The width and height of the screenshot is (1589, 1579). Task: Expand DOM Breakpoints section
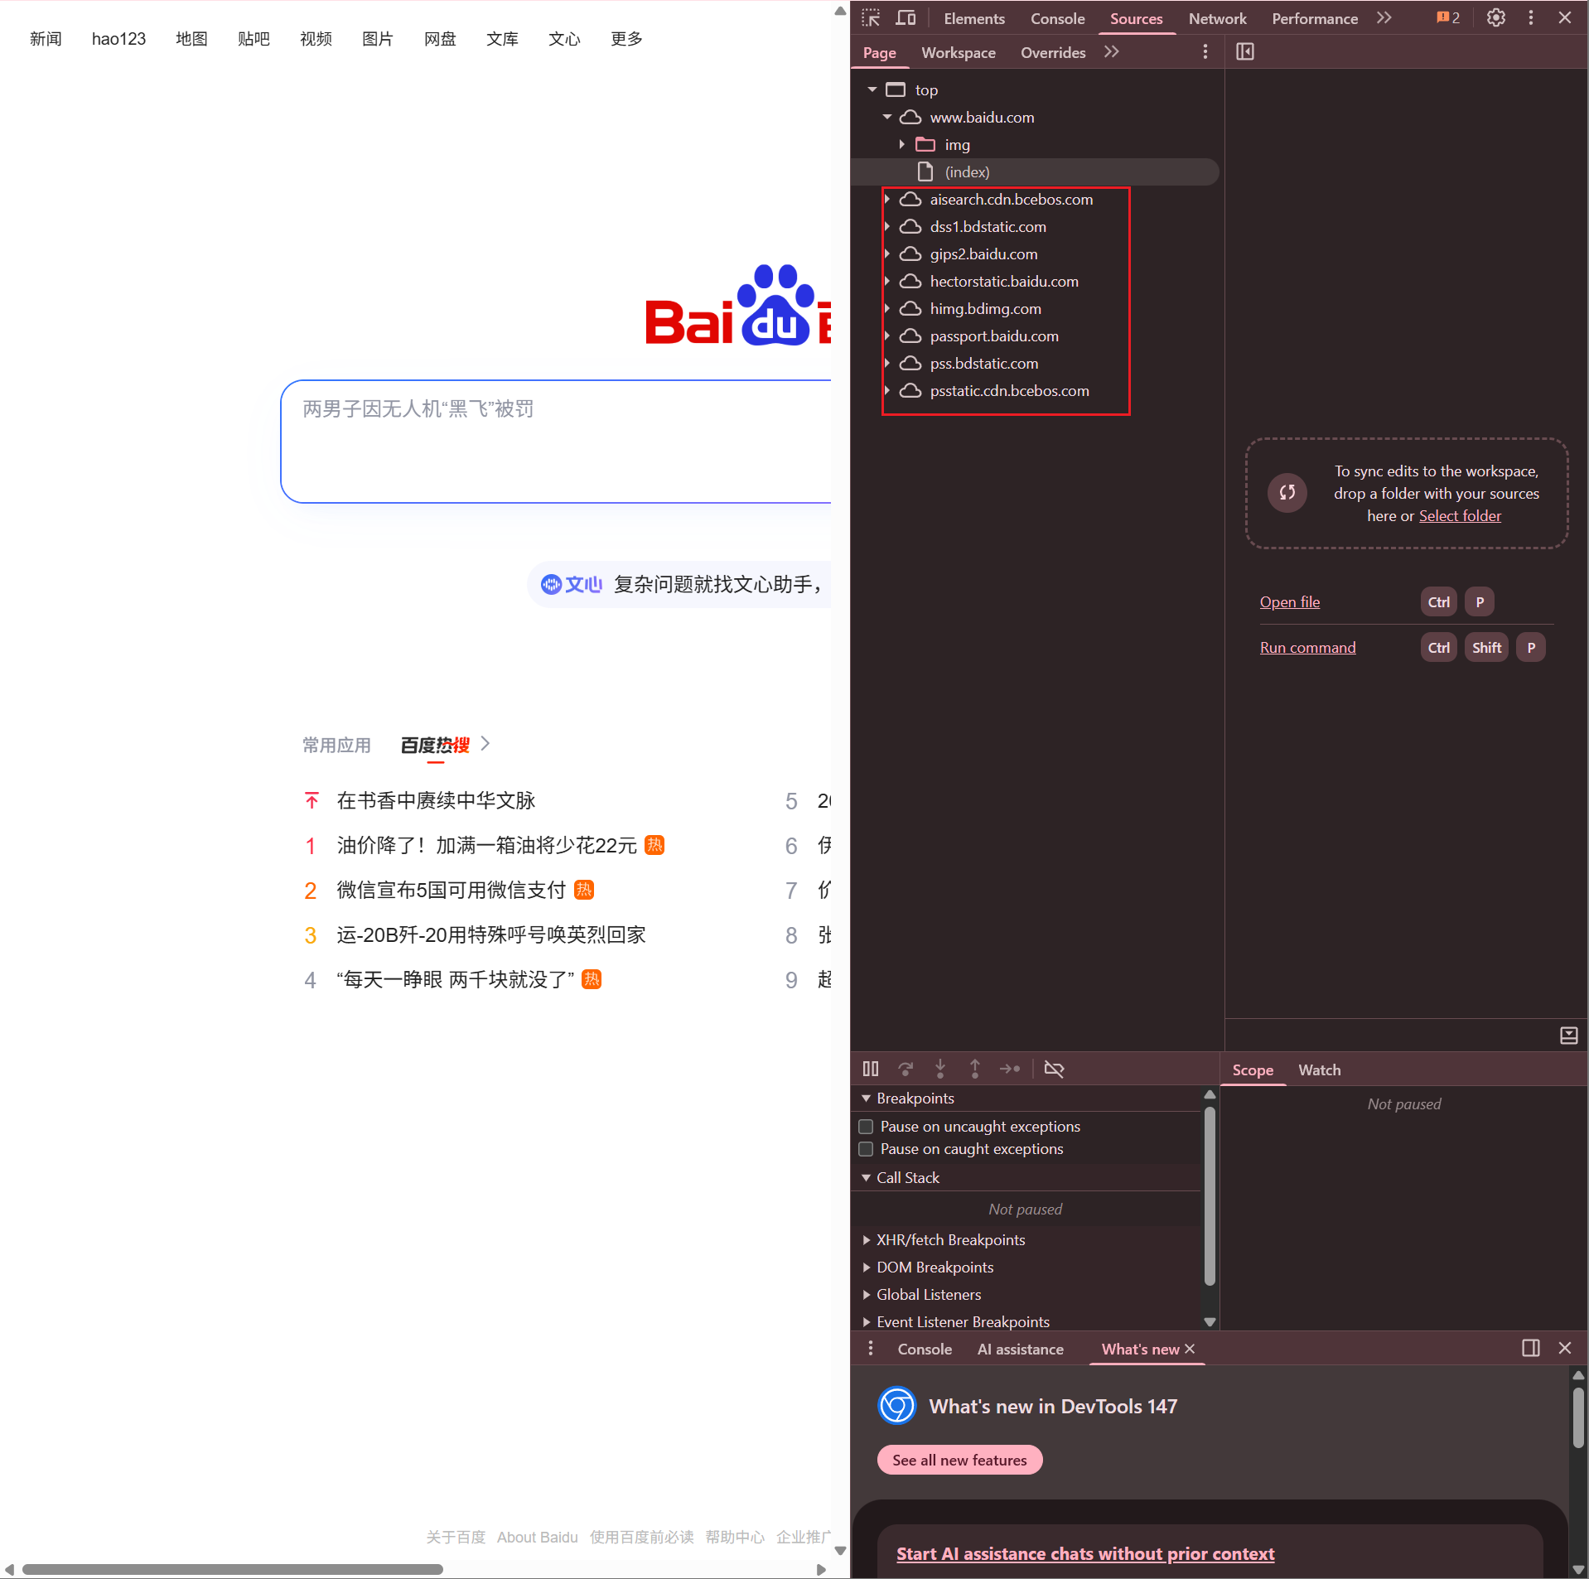tap(867, 1267)
